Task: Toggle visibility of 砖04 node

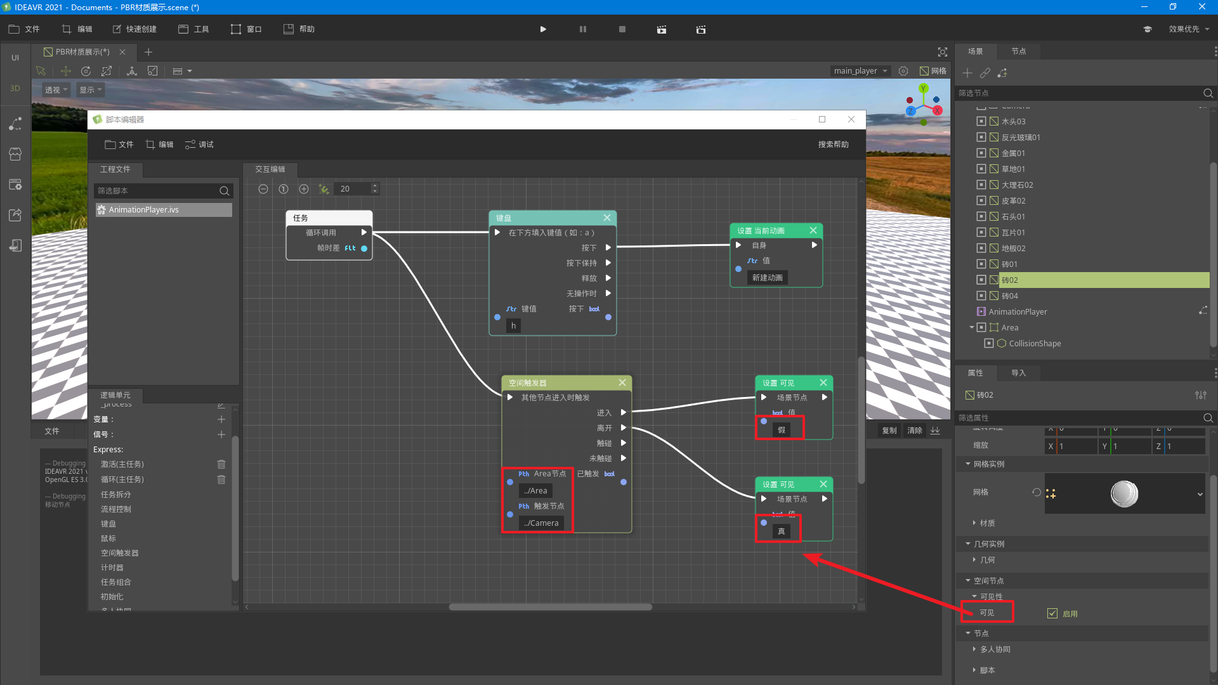Action: [981, 296]
